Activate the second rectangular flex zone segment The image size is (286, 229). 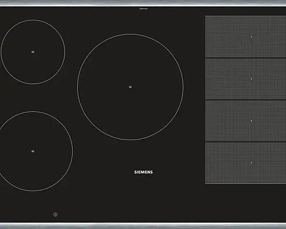pyautogui.click(x=246, y=79)
